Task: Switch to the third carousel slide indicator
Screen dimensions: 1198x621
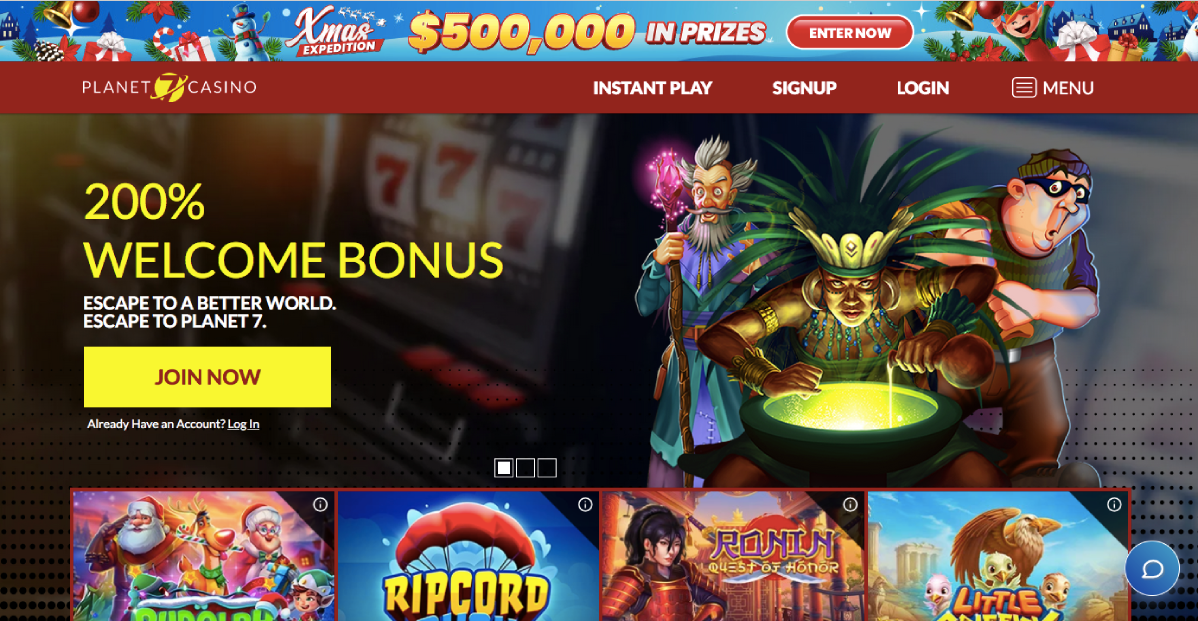Action: [x=547, y=467]
